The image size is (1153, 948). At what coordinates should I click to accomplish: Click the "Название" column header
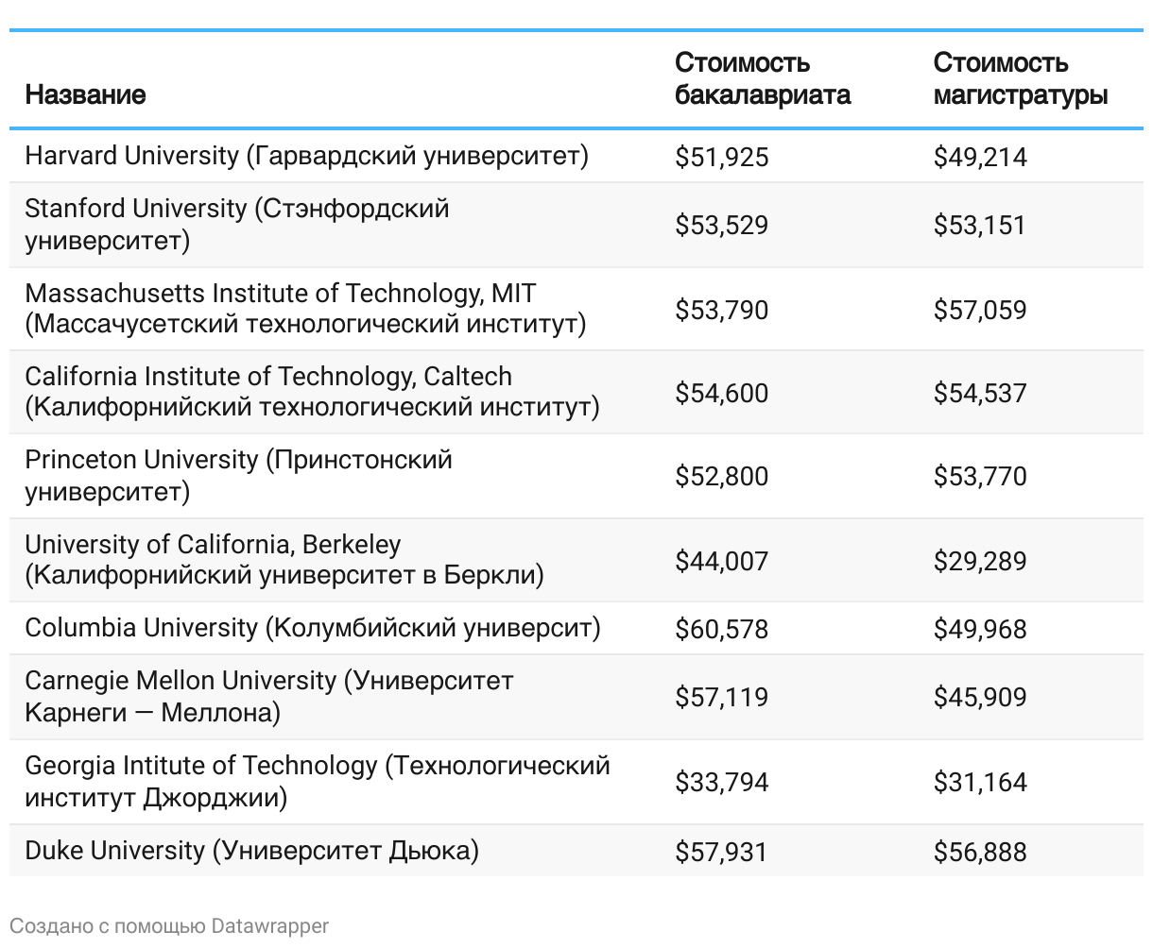pyautogui.click(x=85, y=94)
